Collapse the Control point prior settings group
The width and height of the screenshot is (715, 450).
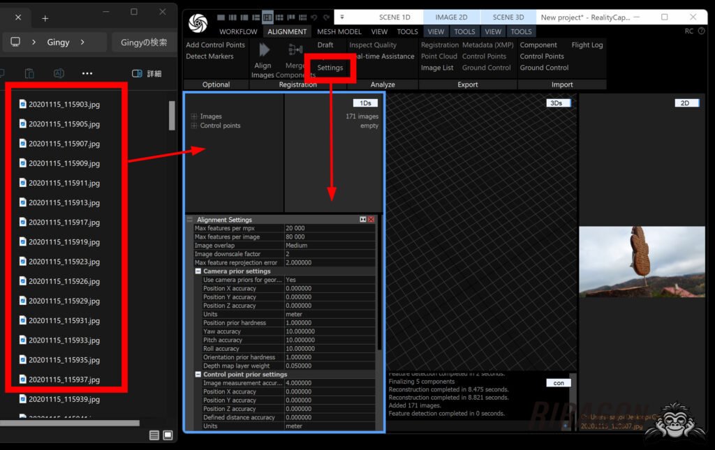click(x=199, y=374)
